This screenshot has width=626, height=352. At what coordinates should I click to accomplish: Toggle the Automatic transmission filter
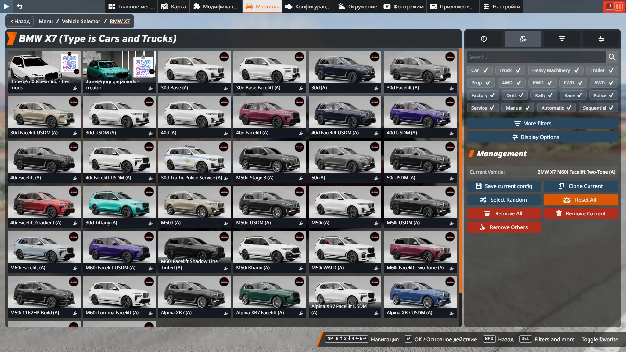[x=556, y=108]
